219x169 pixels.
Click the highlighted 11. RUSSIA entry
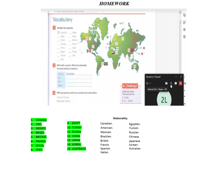[x=74, y=132]
